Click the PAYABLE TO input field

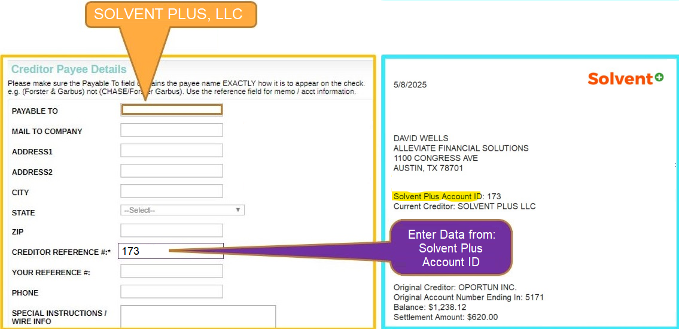point(172,110)
